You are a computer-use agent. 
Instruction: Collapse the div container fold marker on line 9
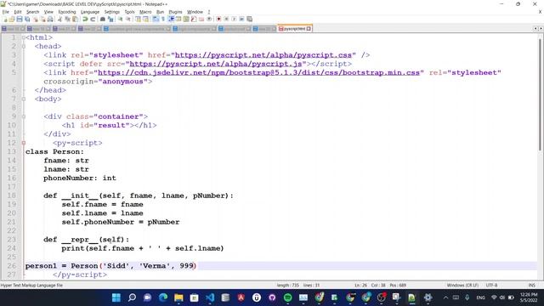[24, 116]
